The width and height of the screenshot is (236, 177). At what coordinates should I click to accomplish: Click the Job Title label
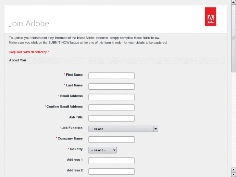[x=76, y=117]
